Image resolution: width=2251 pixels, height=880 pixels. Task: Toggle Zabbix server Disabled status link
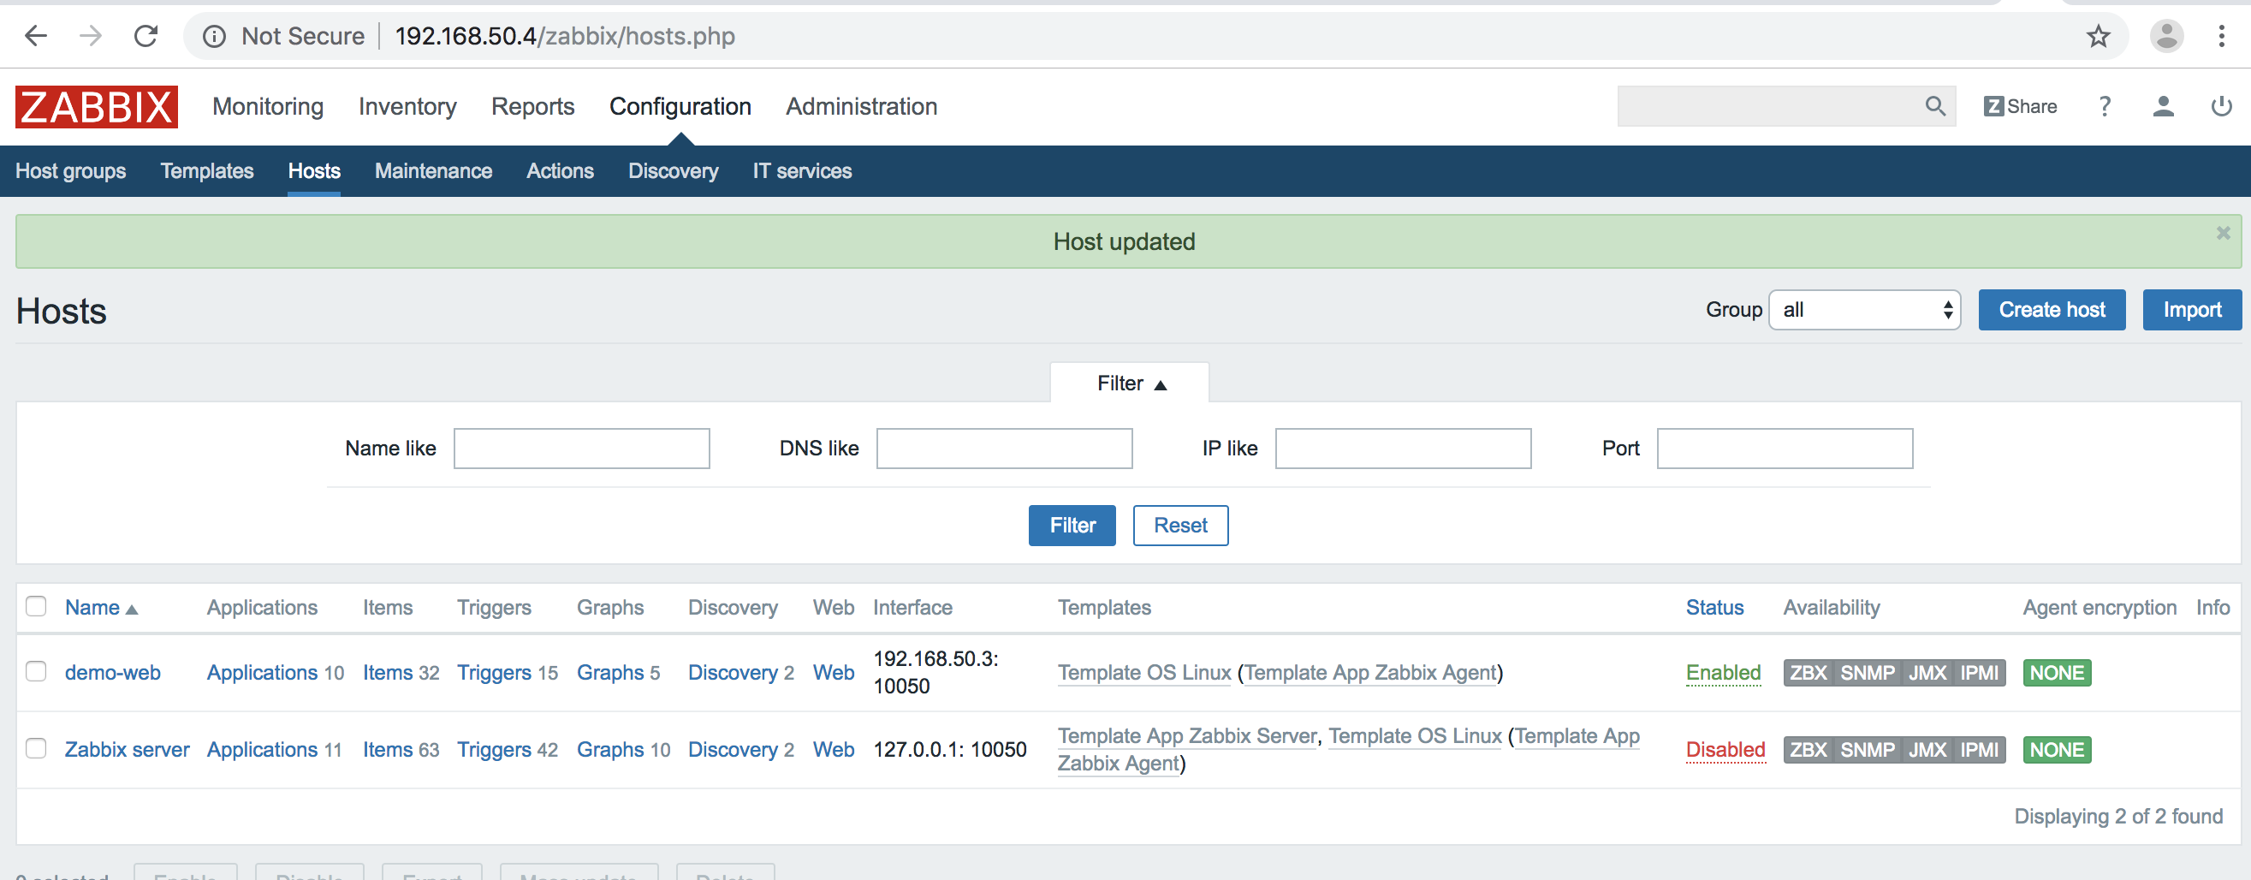point(1725,750)
